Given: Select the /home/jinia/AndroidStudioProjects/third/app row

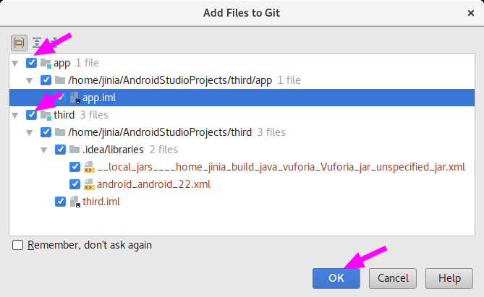Looking at the screenshot, I should [x=242, y=80].
